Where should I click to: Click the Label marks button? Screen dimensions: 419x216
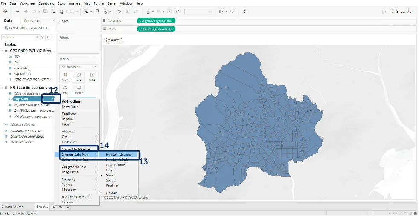click(x=92, y=77)
